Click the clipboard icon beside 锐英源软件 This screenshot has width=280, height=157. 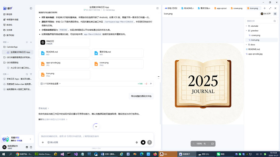[31, 147]
